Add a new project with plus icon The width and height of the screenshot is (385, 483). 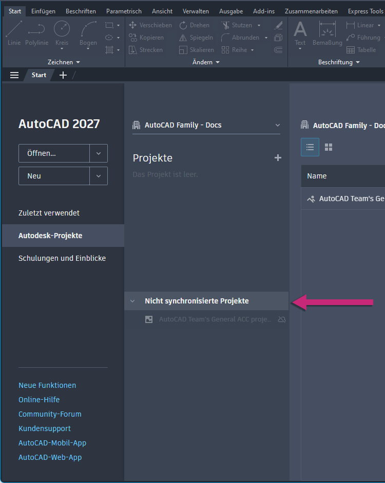point(278,158)
